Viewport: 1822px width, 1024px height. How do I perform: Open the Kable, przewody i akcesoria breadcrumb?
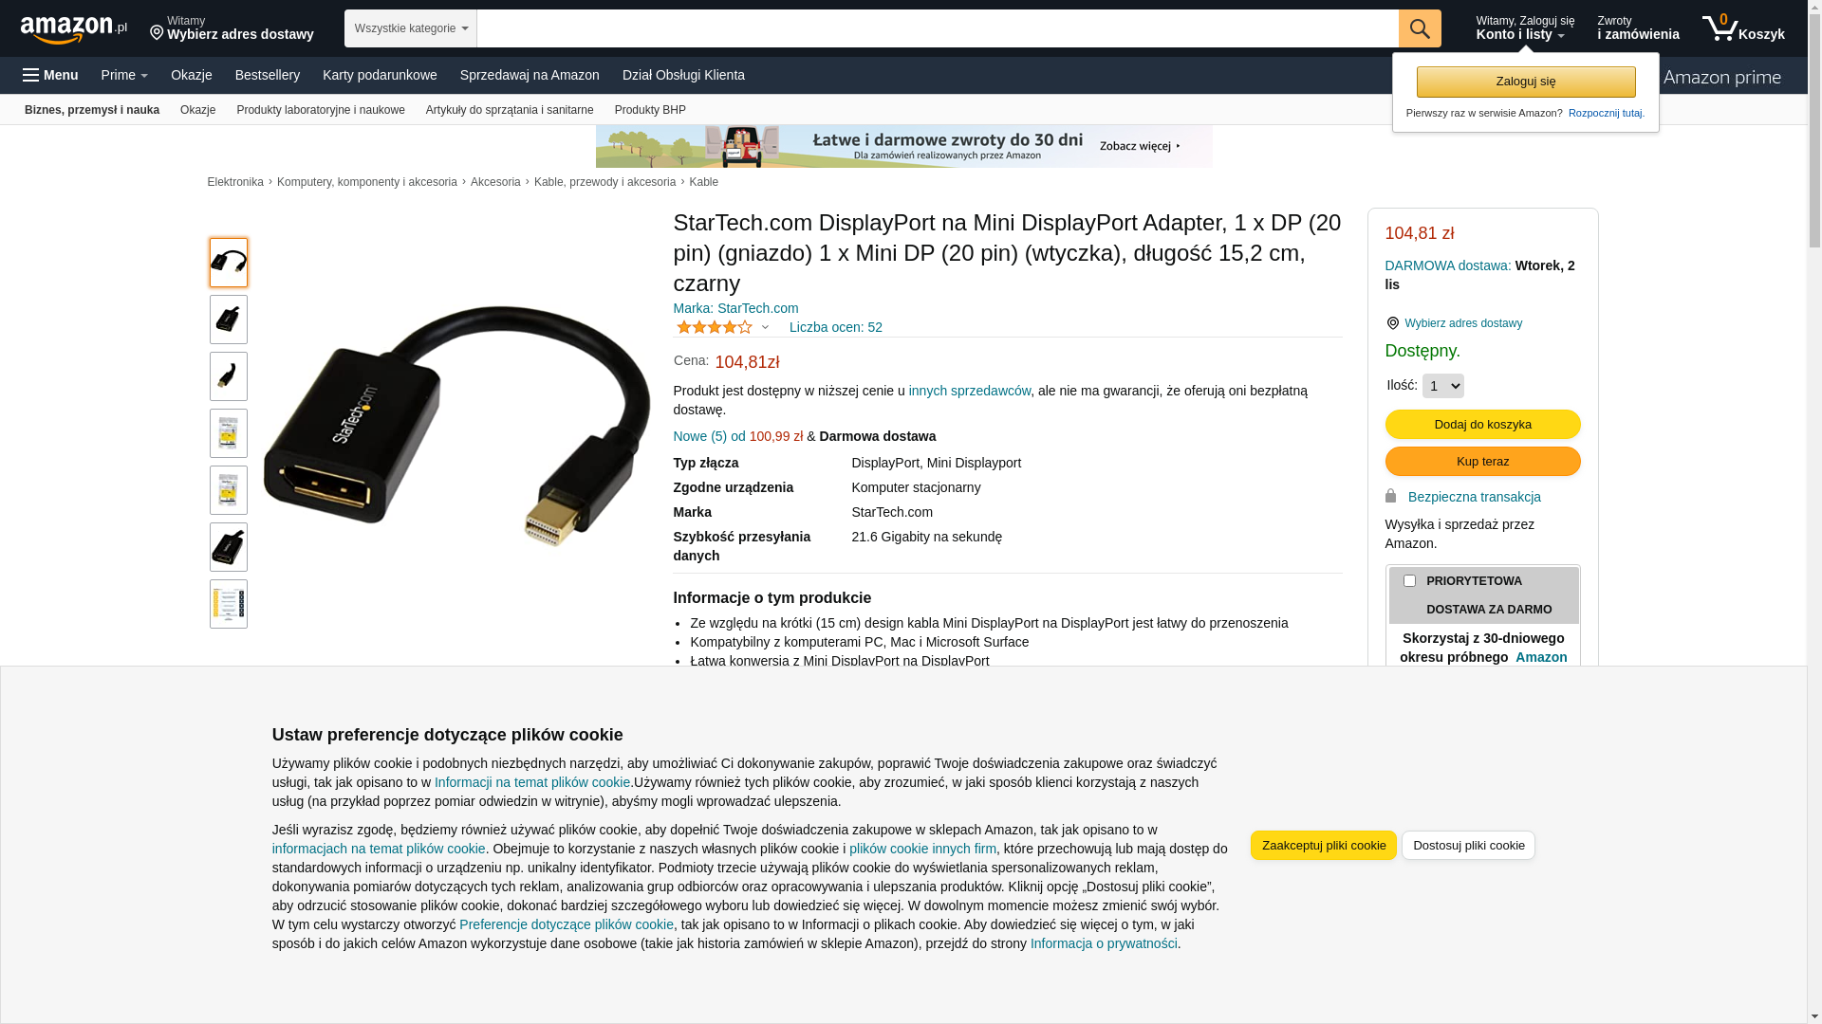click(x=604, y=182)
